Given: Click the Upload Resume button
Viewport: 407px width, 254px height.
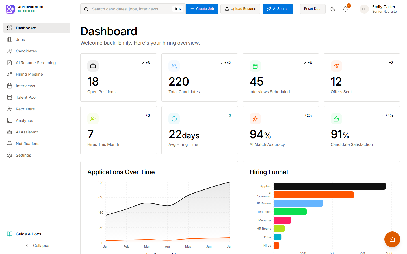Looking at the screenshot, I should click(240, 9).
